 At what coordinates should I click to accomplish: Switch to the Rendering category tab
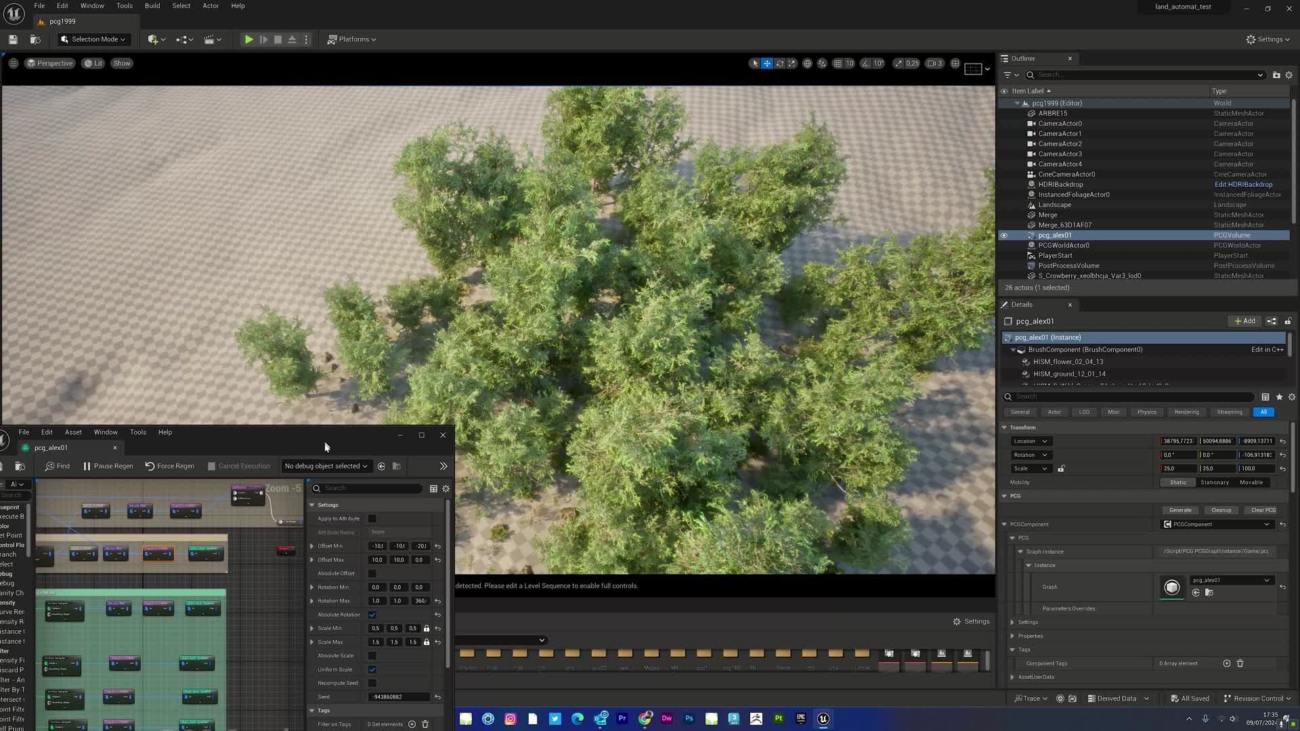pyautogui.click(x=1186, y=412)
